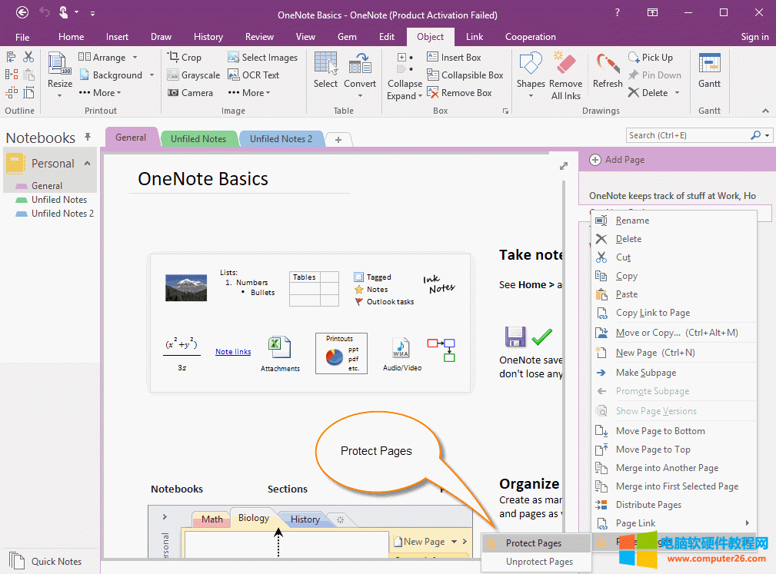Open the Note links hyperlink
This screenshot has width=776, height=574.
click(233, 352)
